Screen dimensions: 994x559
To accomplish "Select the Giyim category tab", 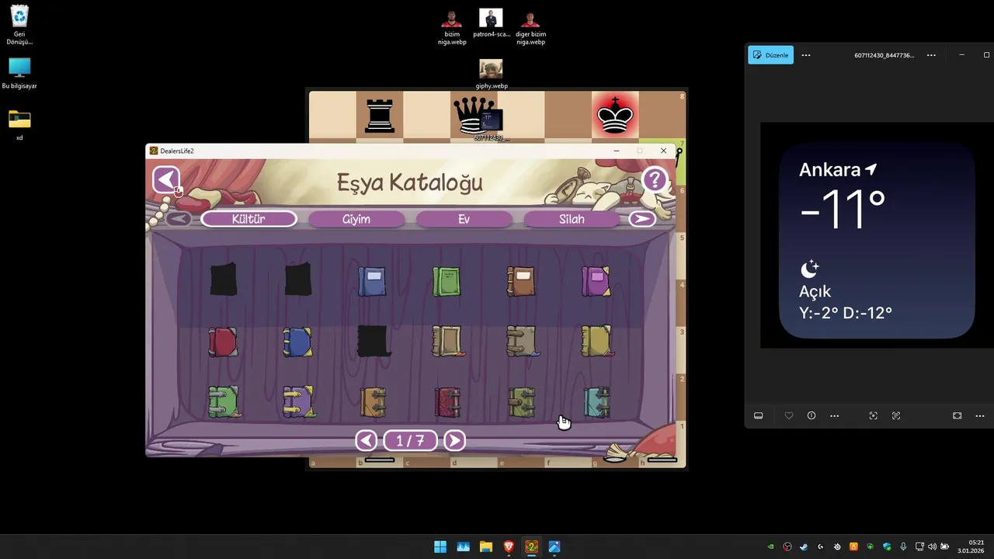I will click(x=356, y=219).
